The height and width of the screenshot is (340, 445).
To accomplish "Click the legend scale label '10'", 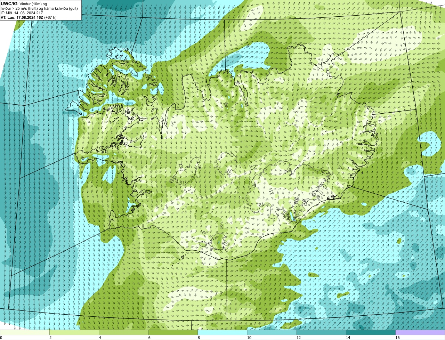I will coord(249,338).
